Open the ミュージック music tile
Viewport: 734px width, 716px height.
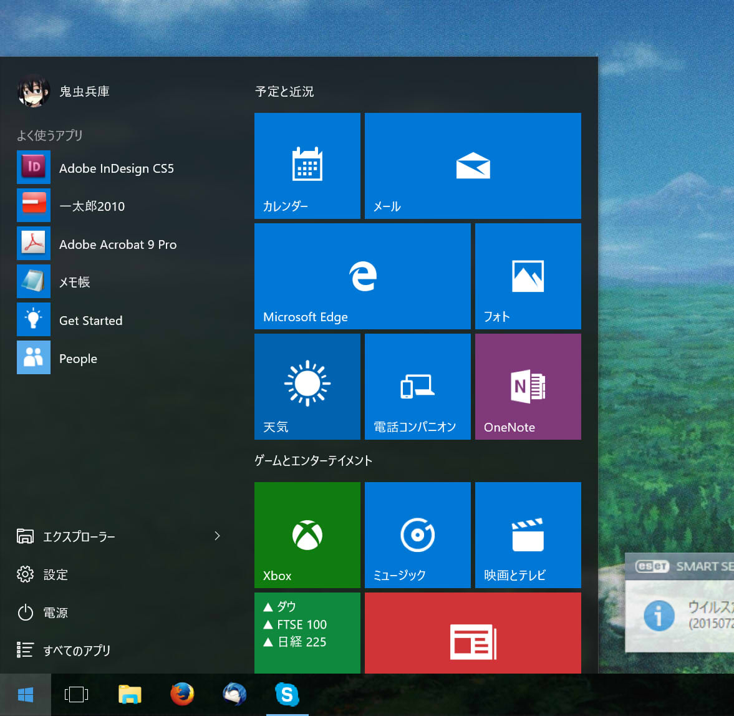point(417,535)
